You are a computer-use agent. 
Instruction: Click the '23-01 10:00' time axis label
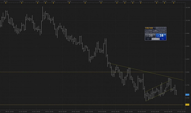pyautogui.click(x=89, y=111)
